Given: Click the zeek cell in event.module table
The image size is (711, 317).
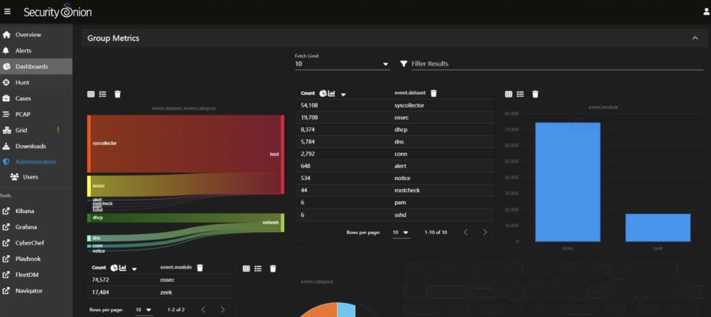Looking at the screenshot, I should click(x=166, y=293).
